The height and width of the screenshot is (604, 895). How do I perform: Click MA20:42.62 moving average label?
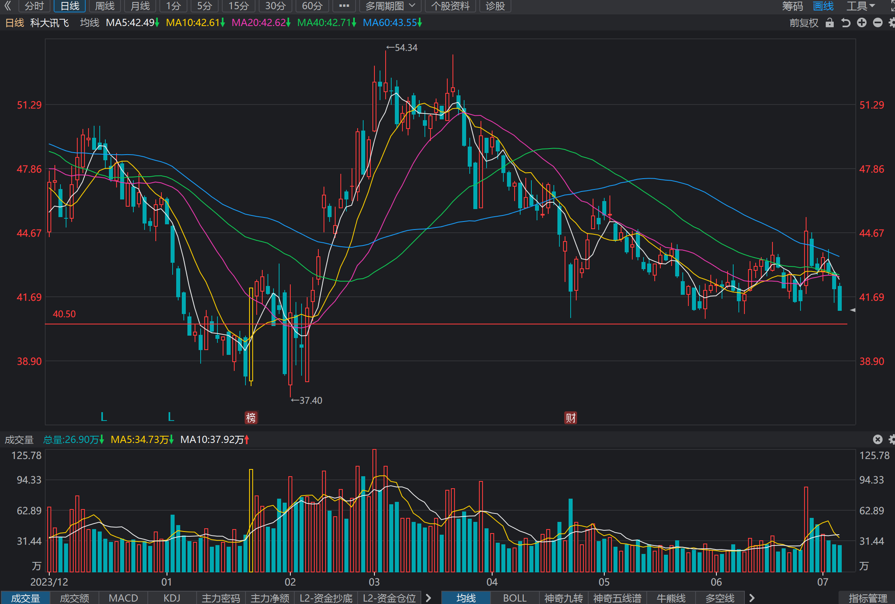pos(261,23)
